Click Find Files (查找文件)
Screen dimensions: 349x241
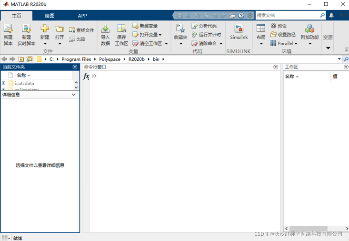click(x=81, y=30)
